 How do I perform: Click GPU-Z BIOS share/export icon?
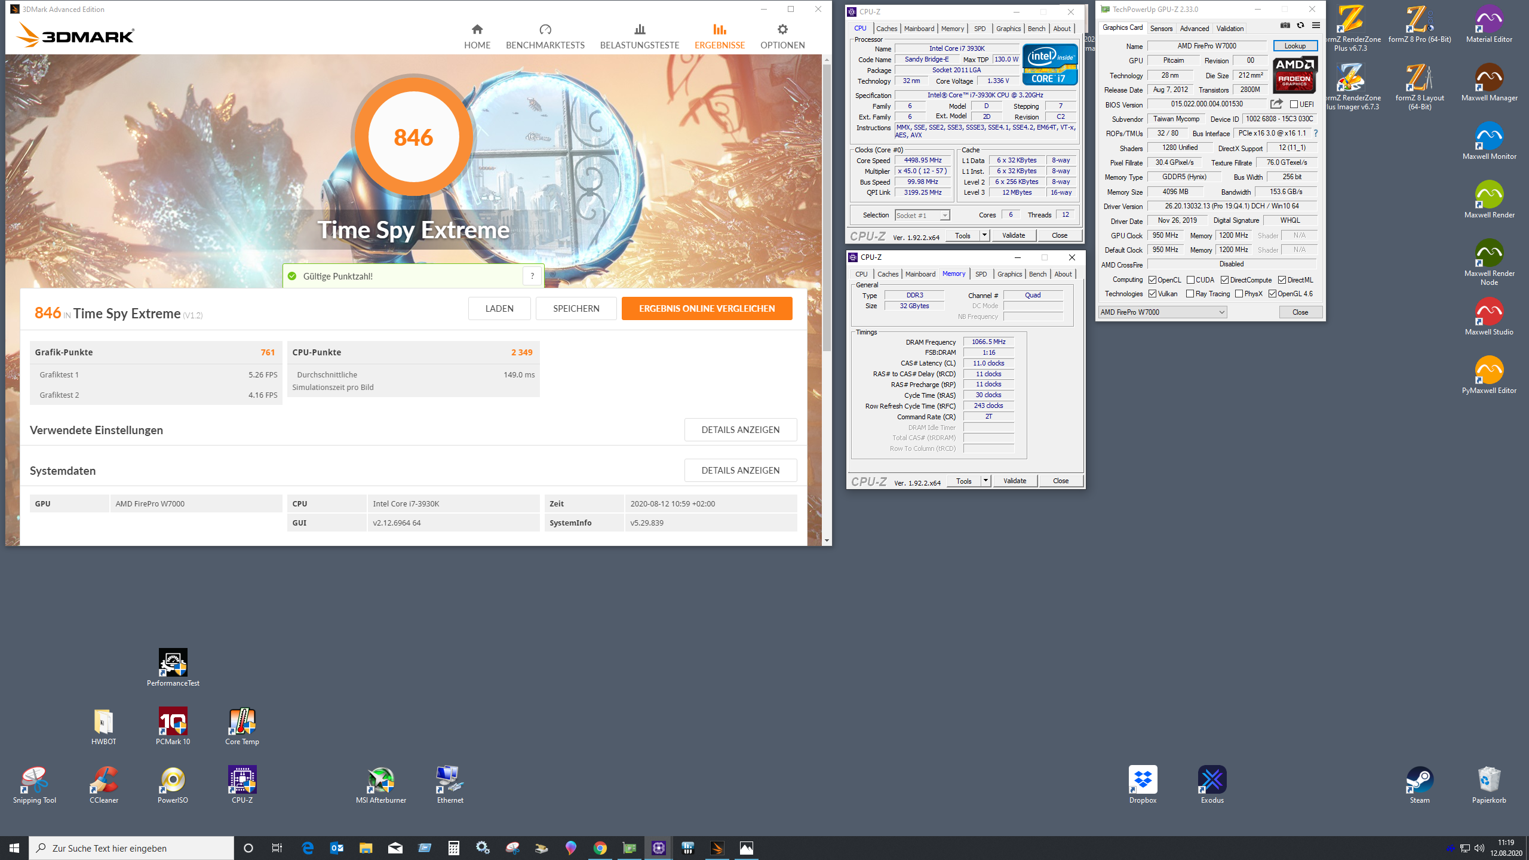(1276, 104)
